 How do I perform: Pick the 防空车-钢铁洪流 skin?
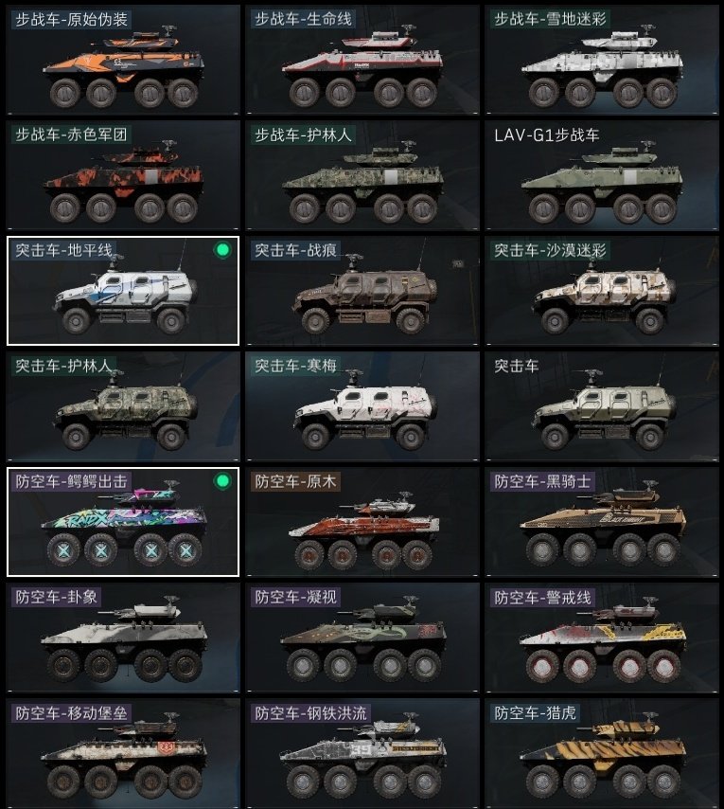tap(362, 753)
